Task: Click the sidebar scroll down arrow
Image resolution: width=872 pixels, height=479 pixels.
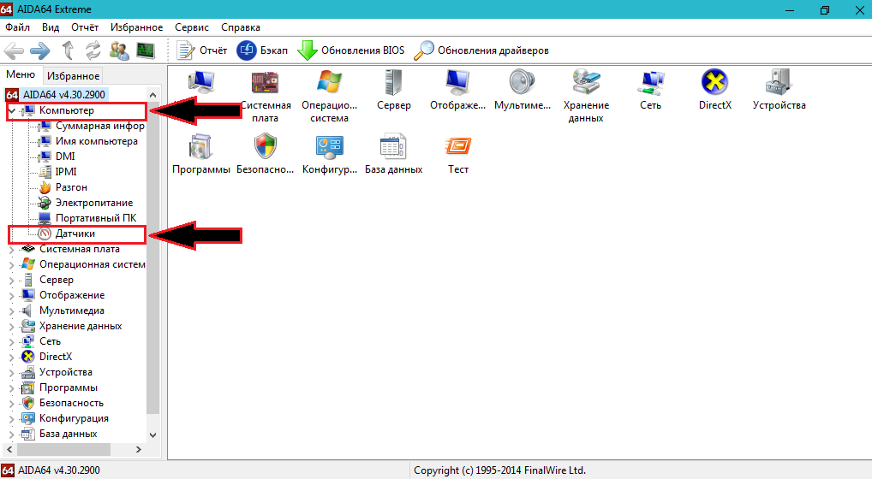Action: pyautogui.click(x=153, y=435)
